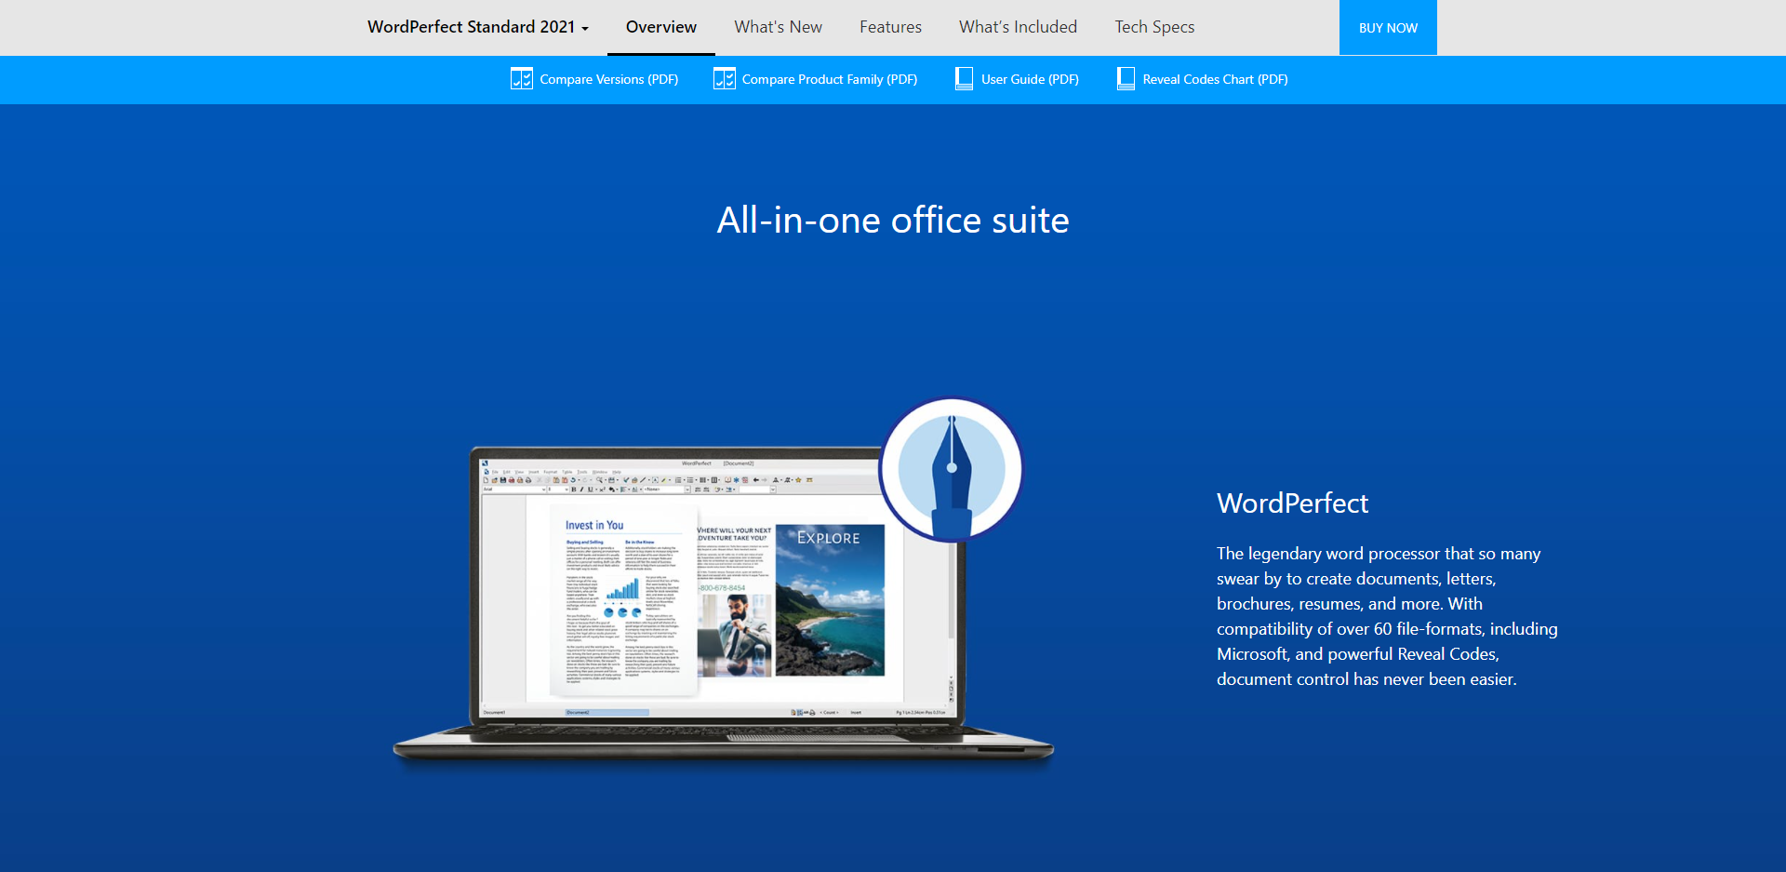This screenshot has height=872, width=1786.
Task: Go to the What's New tab
Action: (x=778, y=27)
